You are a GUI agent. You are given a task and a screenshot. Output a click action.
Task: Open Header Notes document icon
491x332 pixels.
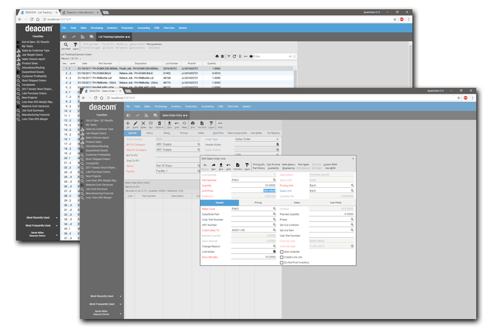pos(277,144)
